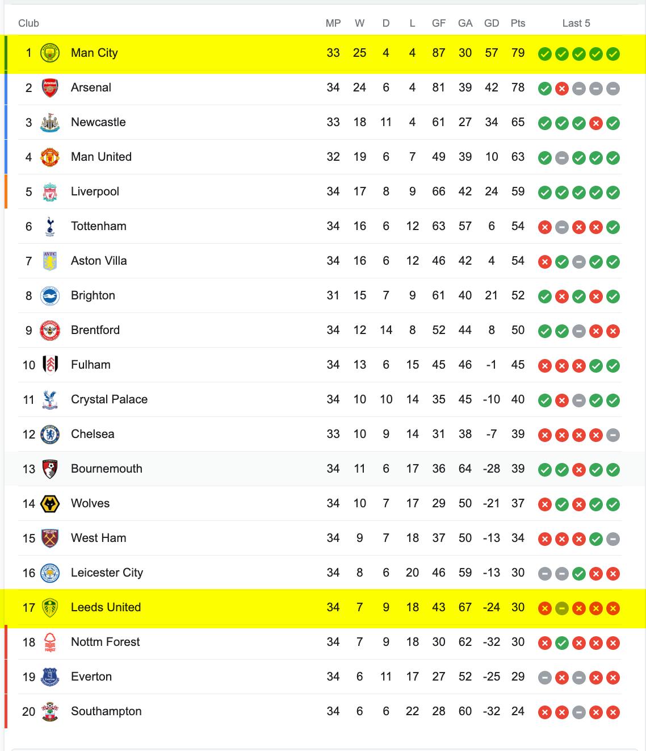Click Arsenal's red loss indicator in Last 5
The image size is (646, 751).
click(x=562, y=89)
